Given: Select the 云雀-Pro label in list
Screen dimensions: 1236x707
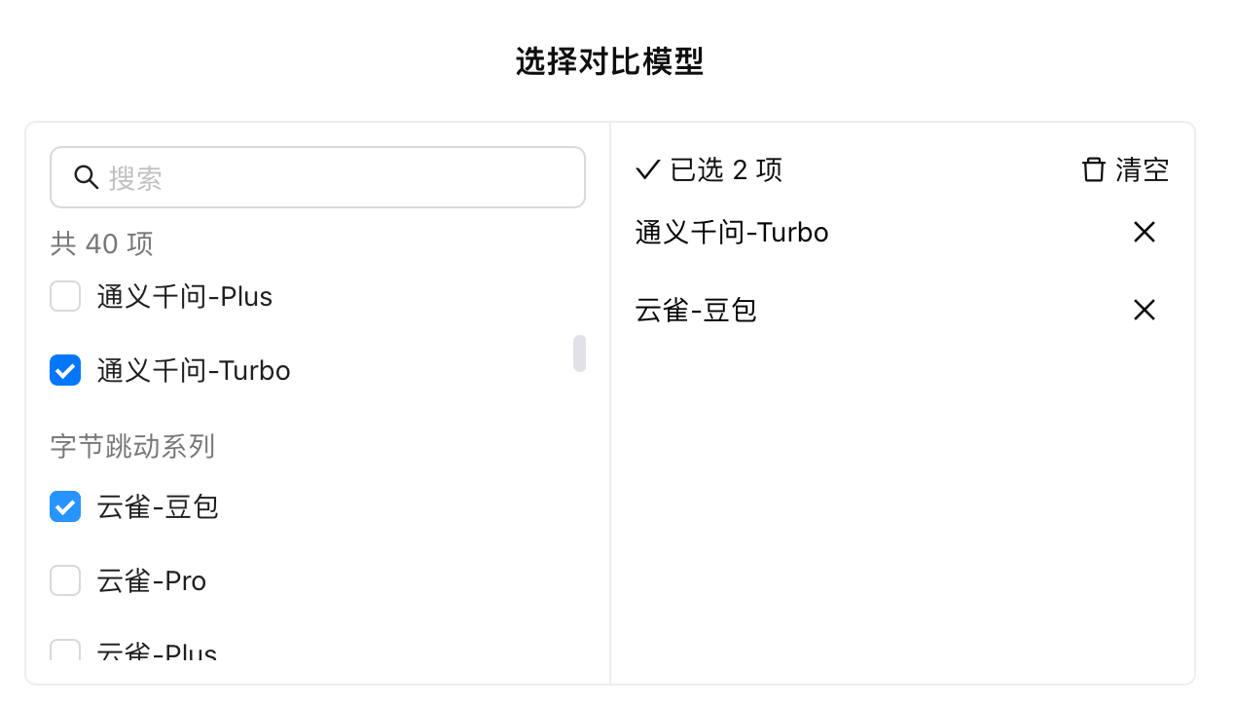Looking at the screenshot, I should 152,580.
